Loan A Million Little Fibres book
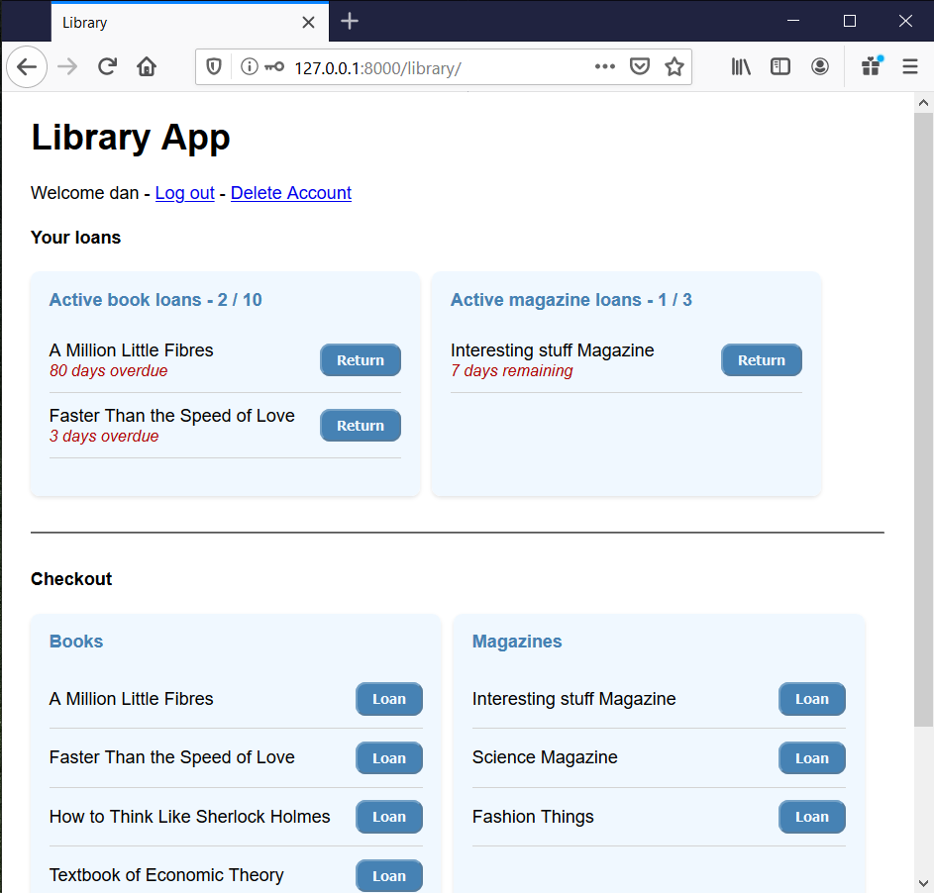The height and width of the screenshot is (893, 934). click(x=389, y=699)
